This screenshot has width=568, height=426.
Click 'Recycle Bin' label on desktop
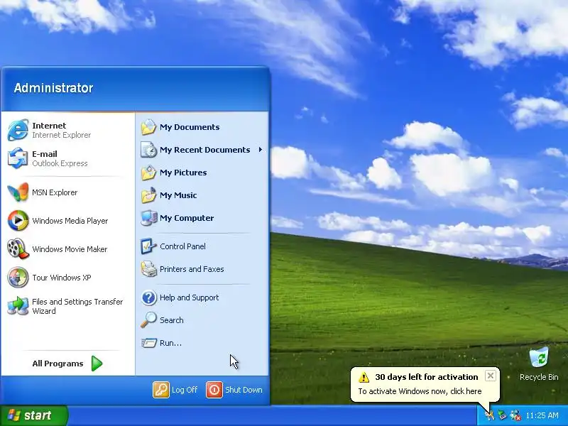click(x=539, y=377)
